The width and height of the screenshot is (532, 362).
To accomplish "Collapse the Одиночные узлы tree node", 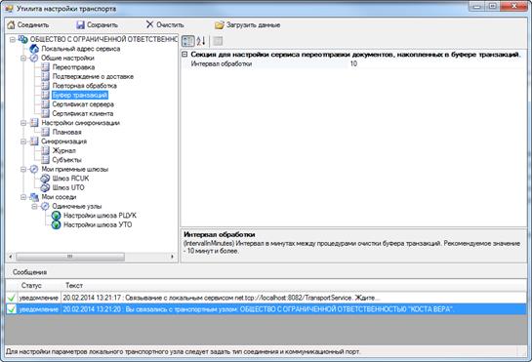I will [x=34, y=206].
